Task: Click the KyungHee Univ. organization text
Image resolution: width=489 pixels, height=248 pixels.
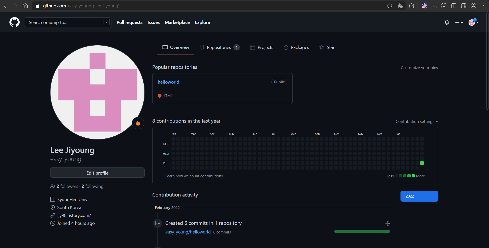Action: tap(73, 200)
